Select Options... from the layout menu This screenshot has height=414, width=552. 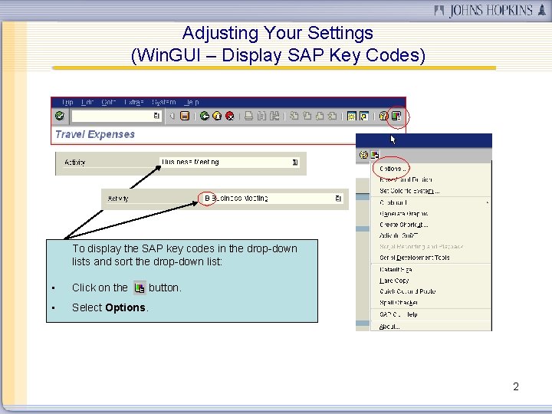point(393,169)
